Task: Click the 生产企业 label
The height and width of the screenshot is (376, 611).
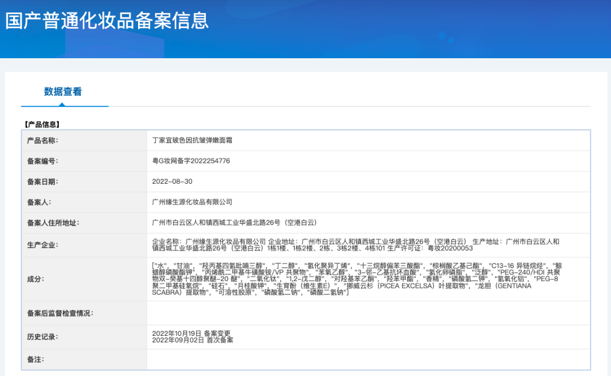Action: 42,245
